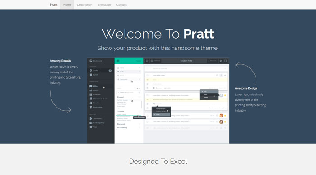Click the 'Designed To Excel' heading
The height and width of the screenshot is (175, 316).
pyautogui.click(x=158, y=162)
